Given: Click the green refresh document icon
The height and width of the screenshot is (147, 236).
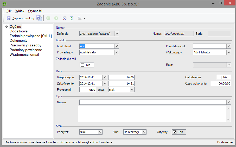Looking at the screenshot, I should 72,18.
